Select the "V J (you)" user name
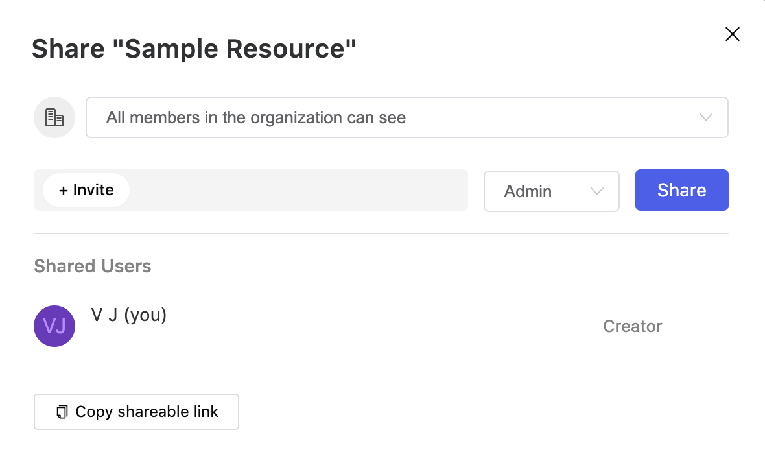The height and width of the screenshot is (463, 765). tap(129, 315)
